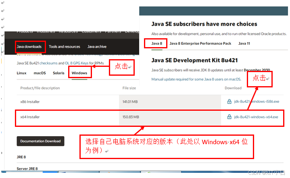Click the File size column header
Screen dimensions: 290x178
129,88
